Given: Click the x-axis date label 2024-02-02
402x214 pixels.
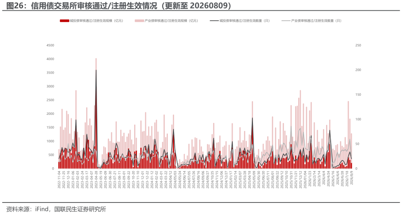Looking at the screenshot, I should 156,180.
